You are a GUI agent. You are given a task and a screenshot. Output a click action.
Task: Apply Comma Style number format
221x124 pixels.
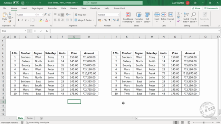(x=109, y=20)
